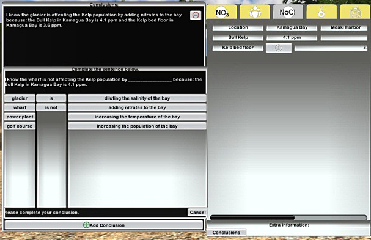Click the Moaki Harbor column header
The height and width of the screenshot is (240, 371).
pos(345,27)
